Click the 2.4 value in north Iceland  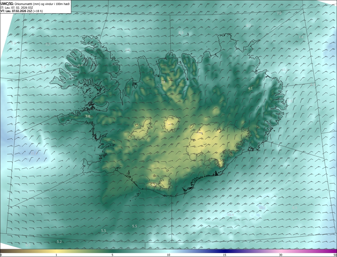pos(163,82)
